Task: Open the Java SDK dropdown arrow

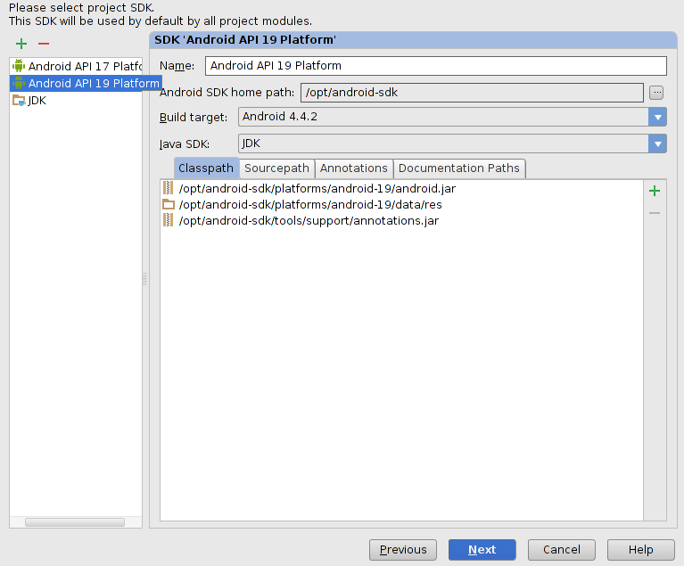Action: [657, 144]
